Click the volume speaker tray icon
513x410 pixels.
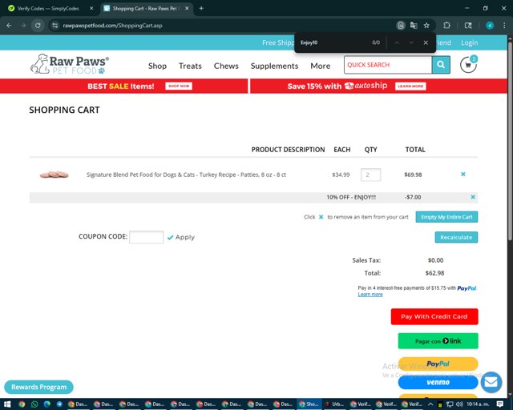point(459,404)
